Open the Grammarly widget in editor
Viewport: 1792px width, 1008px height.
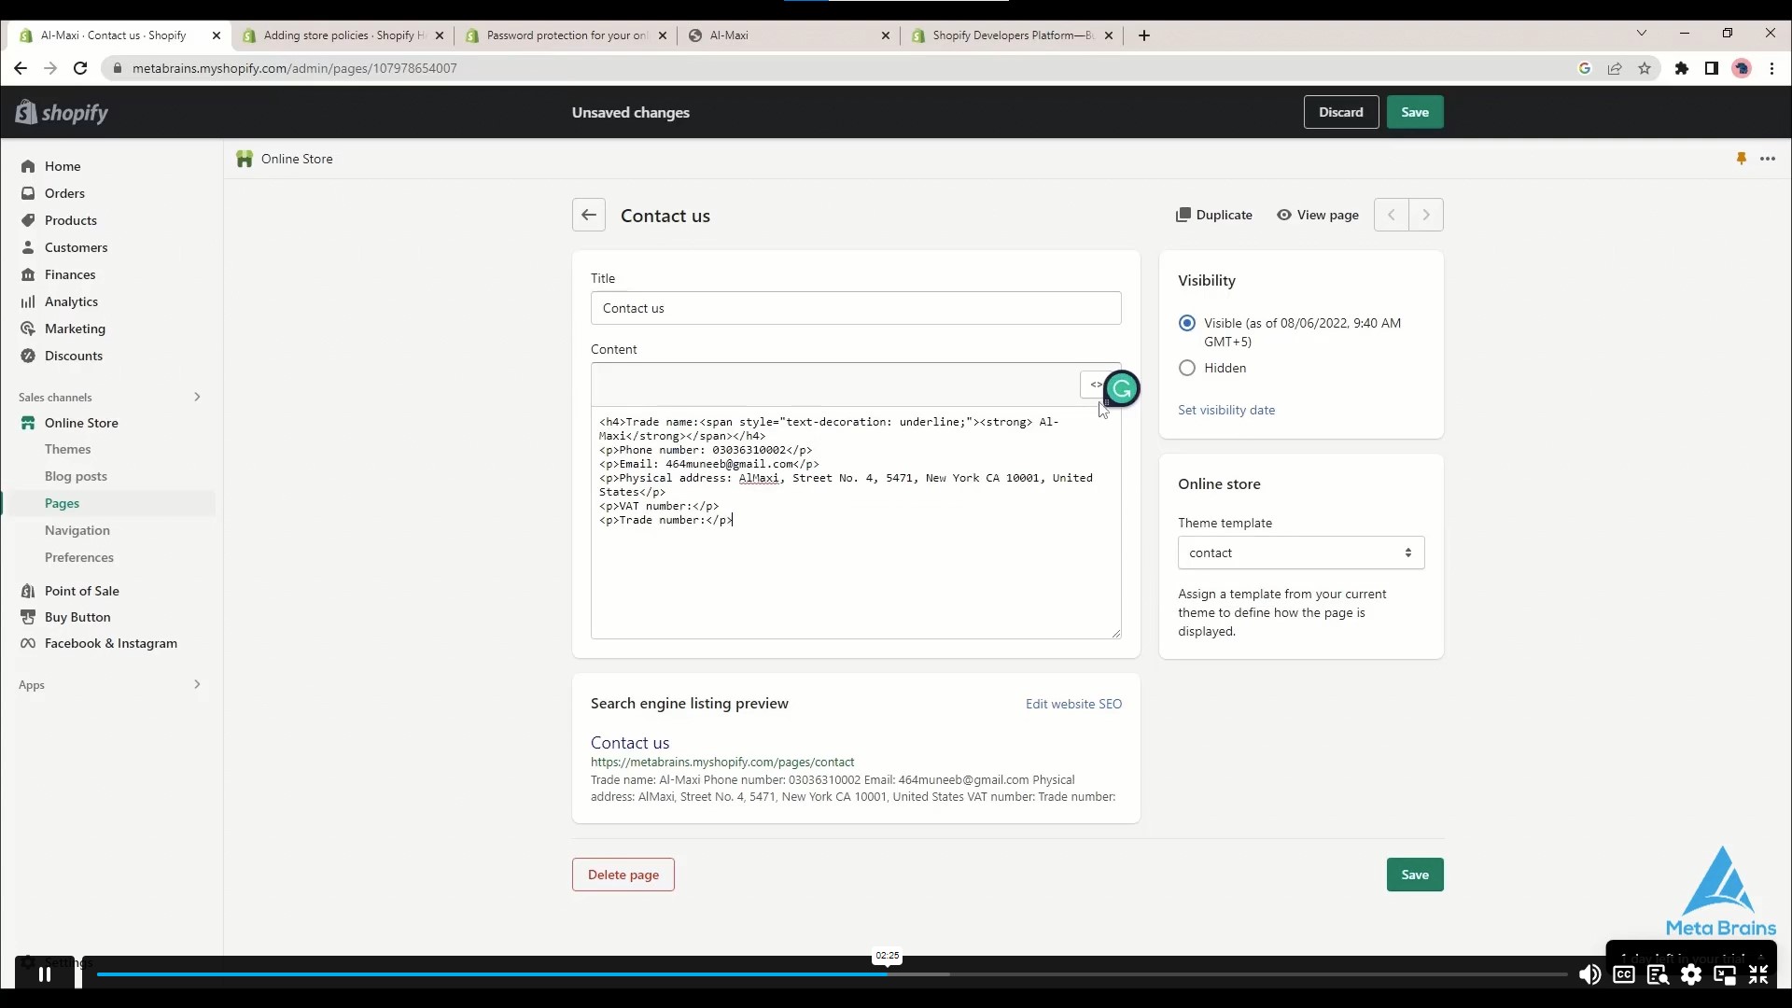[x=1122, y=389]
